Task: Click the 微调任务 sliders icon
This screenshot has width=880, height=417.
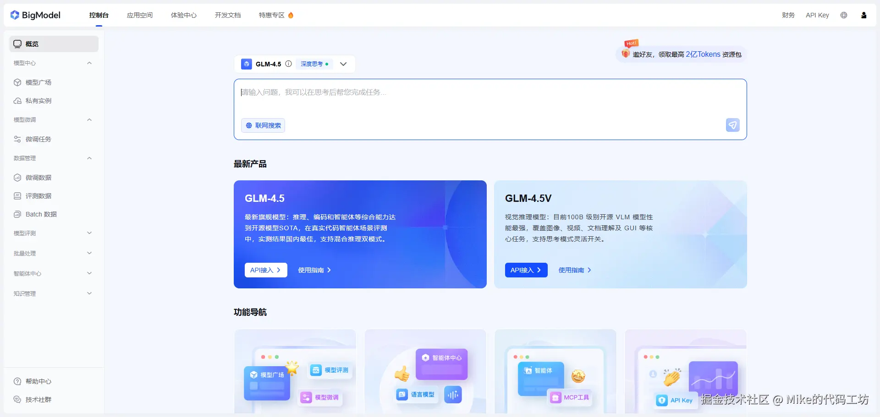Action: tap(17, 139)
